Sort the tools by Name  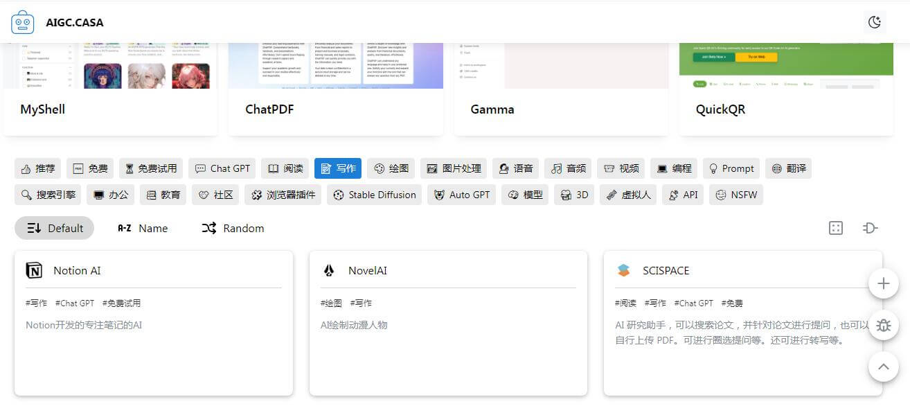click(143, 228)
